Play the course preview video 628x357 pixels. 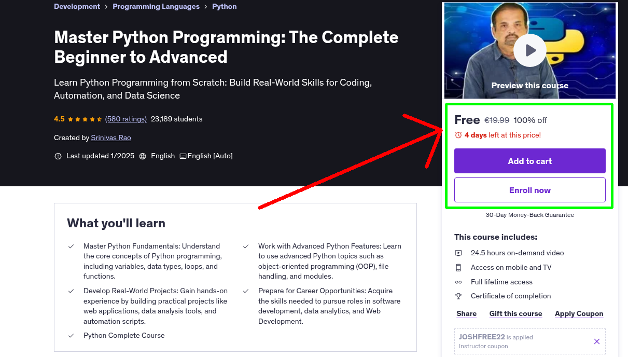coord(530,50)
